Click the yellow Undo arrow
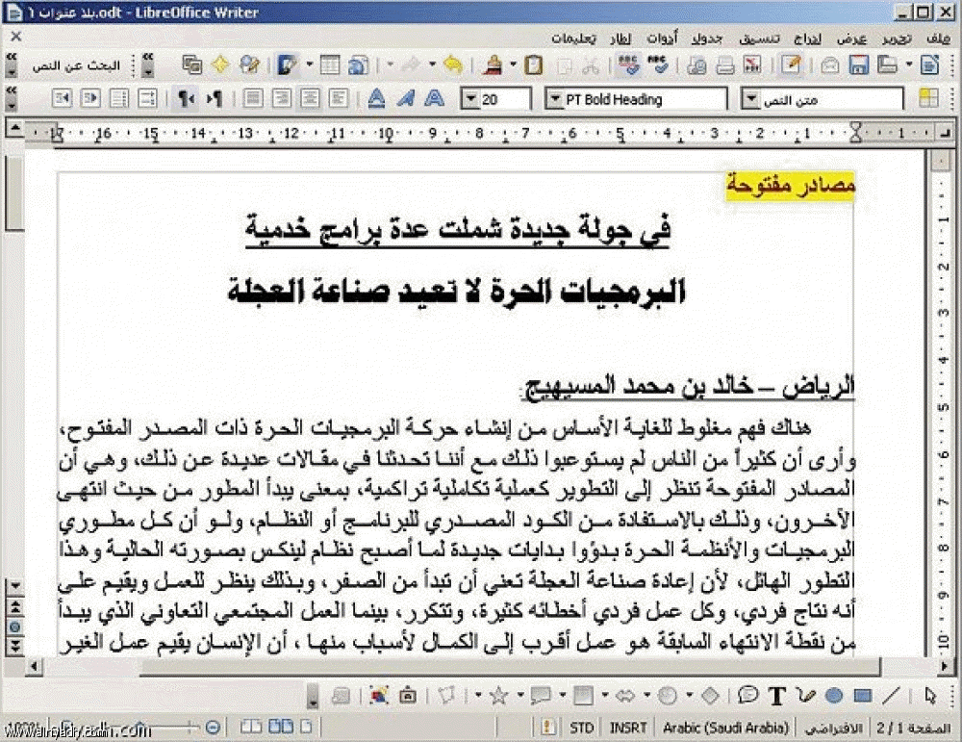962x742 pixels. (453, 65)
